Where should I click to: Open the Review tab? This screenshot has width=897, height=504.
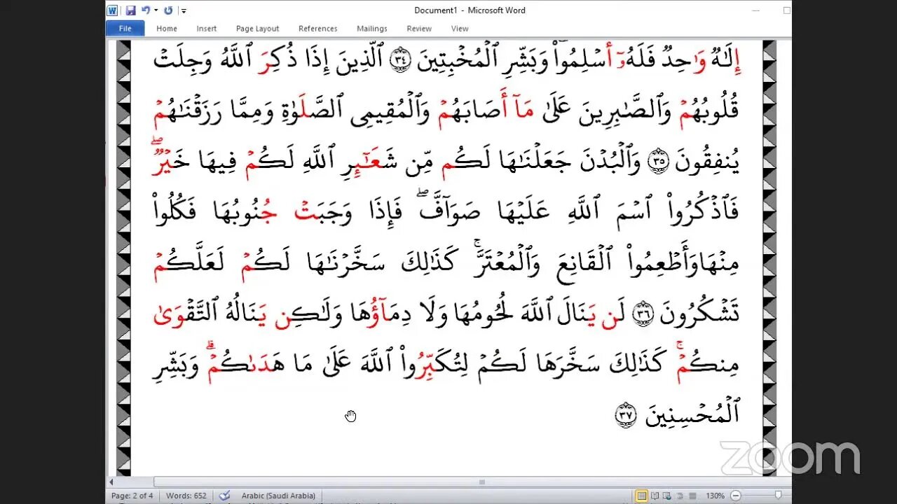pos(419,29)
